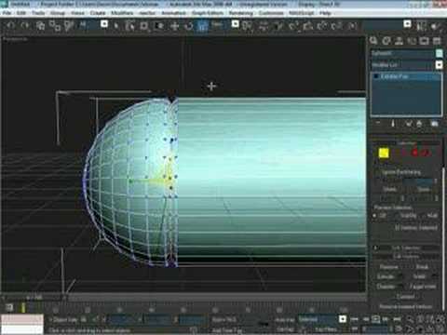Click the Bind to Space Warp icon
Viewport: 447px width, 335px height.
[69, 26]
